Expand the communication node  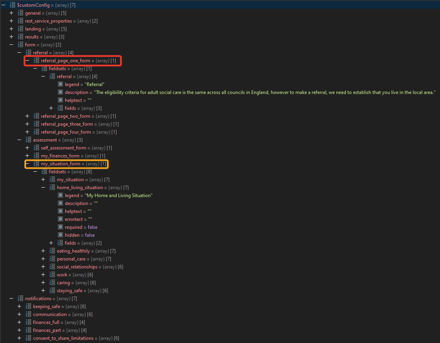coord(19,314)
